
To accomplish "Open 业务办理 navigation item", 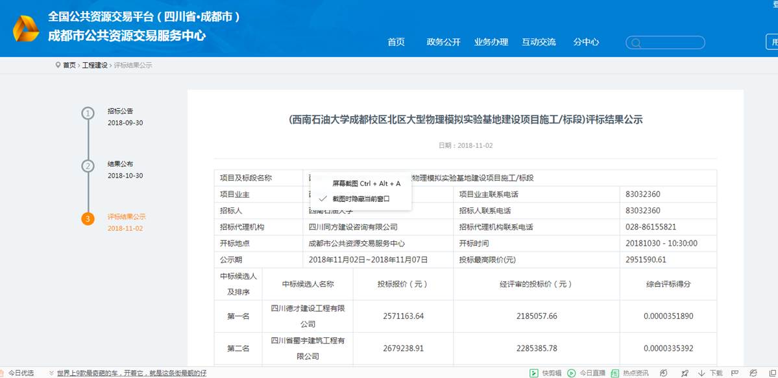I will click(x=491, y=42).
